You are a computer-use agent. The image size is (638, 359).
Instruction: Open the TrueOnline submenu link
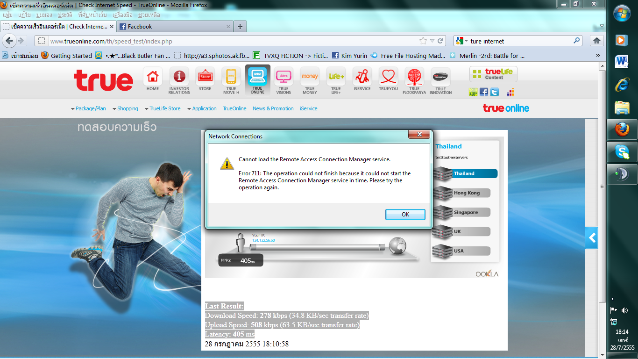[234, 108]
